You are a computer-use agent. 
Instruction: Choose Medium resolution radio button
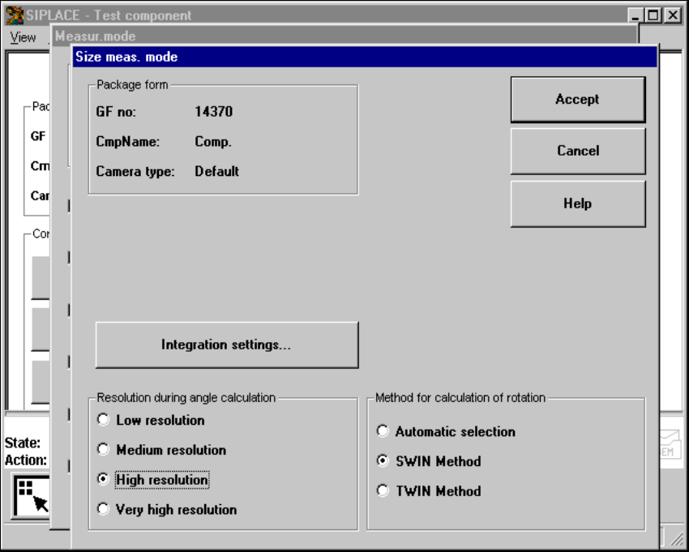pyautogui.click(x=161, y=450)
